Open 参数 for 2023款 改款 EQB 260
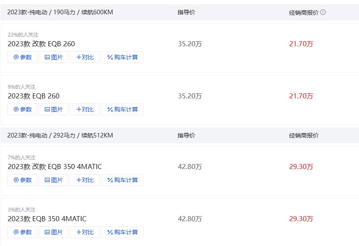 pyautogui.click(x=22, y=57)
